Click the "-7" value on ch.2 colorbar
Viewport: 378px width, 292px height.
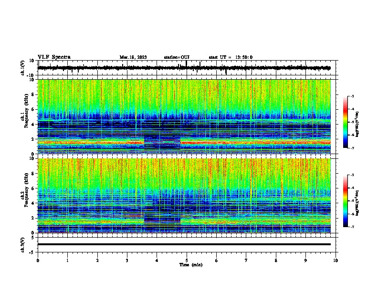(352, 227)
